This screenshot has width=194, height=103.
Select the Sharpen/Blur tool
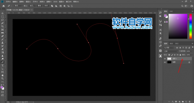click(2, 56)
